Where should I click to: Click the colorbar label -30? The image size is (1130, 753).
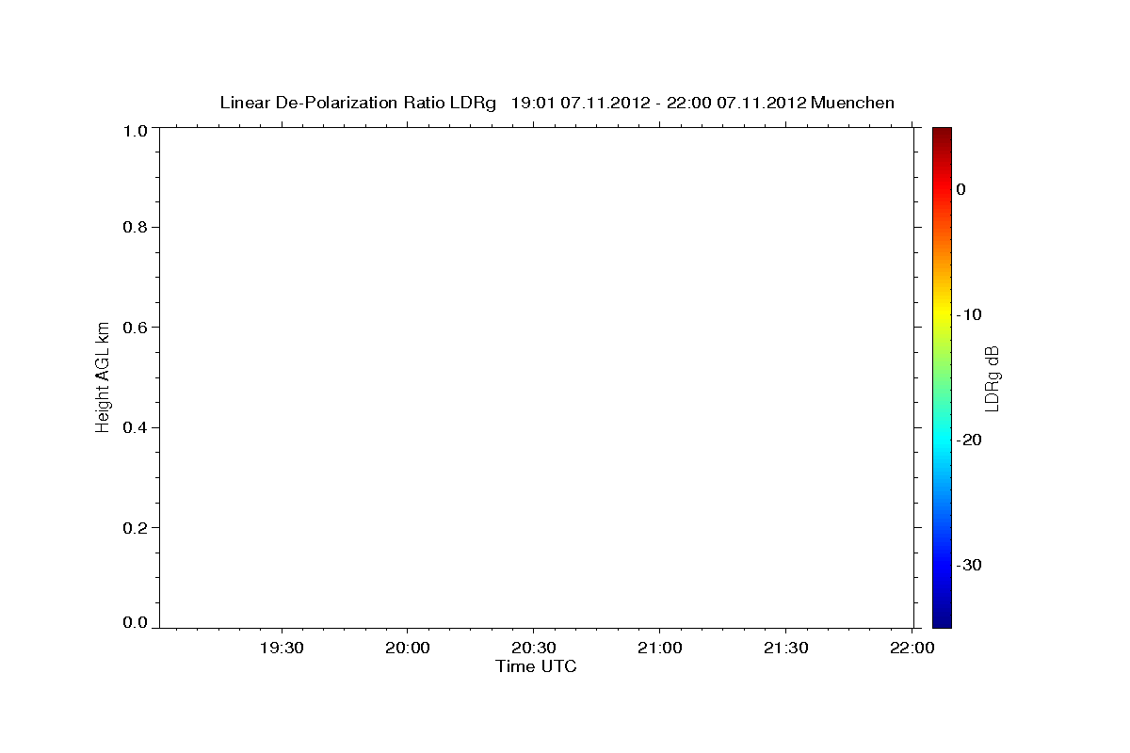point(969,566)
